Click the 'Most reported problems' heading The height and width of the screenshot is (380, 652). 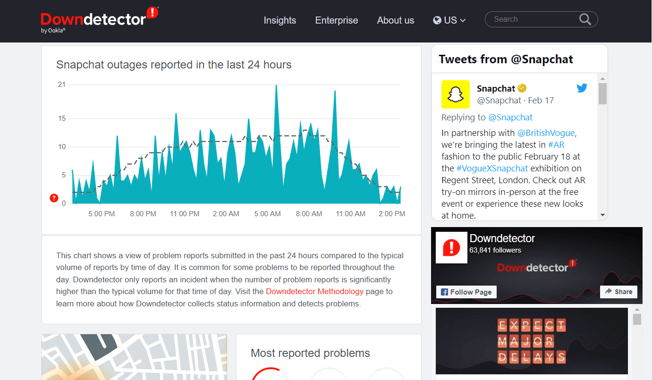click(x=310, y=353)
